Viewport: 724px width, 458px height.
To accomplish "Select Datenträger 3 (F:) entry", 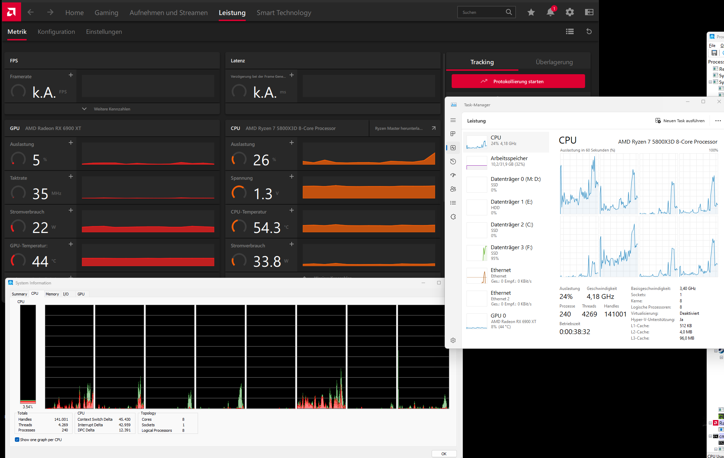I will click(506, 253).
